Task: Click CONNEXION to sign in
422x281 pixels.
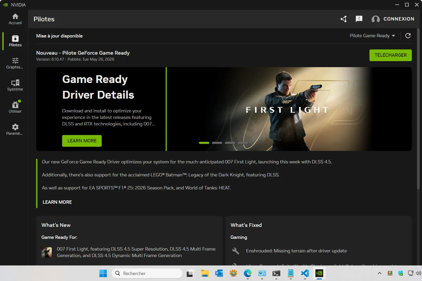Action: [x=399, y=19]
